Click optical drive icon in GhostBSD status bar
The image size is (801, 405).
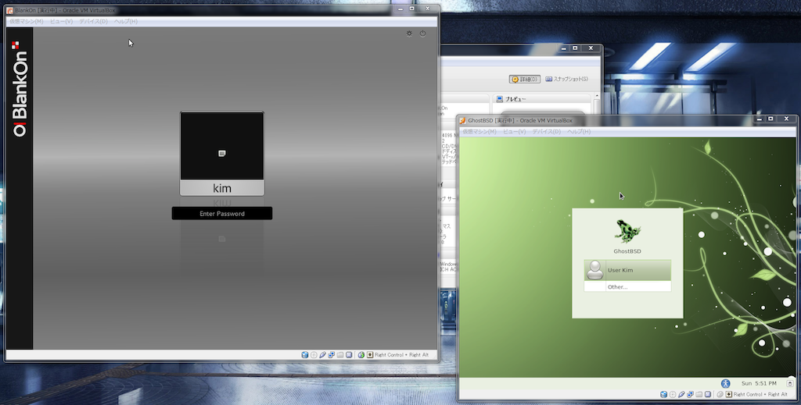pyautogui.click(x=673, y=394)
